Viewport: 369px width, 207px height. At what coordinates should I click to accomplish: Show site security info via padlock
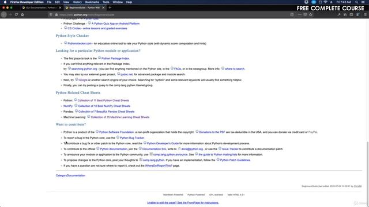coord(57,14)
